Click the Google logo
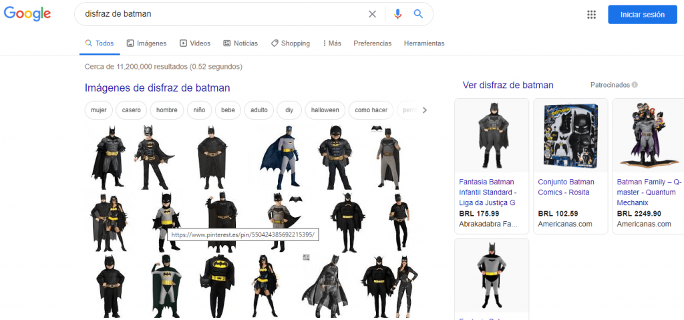Screen dimensions: 684x320 [x=27, y=14]
